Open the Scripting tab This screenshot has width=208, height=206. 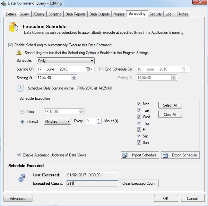pyautogui.click(x=55, y=14)
